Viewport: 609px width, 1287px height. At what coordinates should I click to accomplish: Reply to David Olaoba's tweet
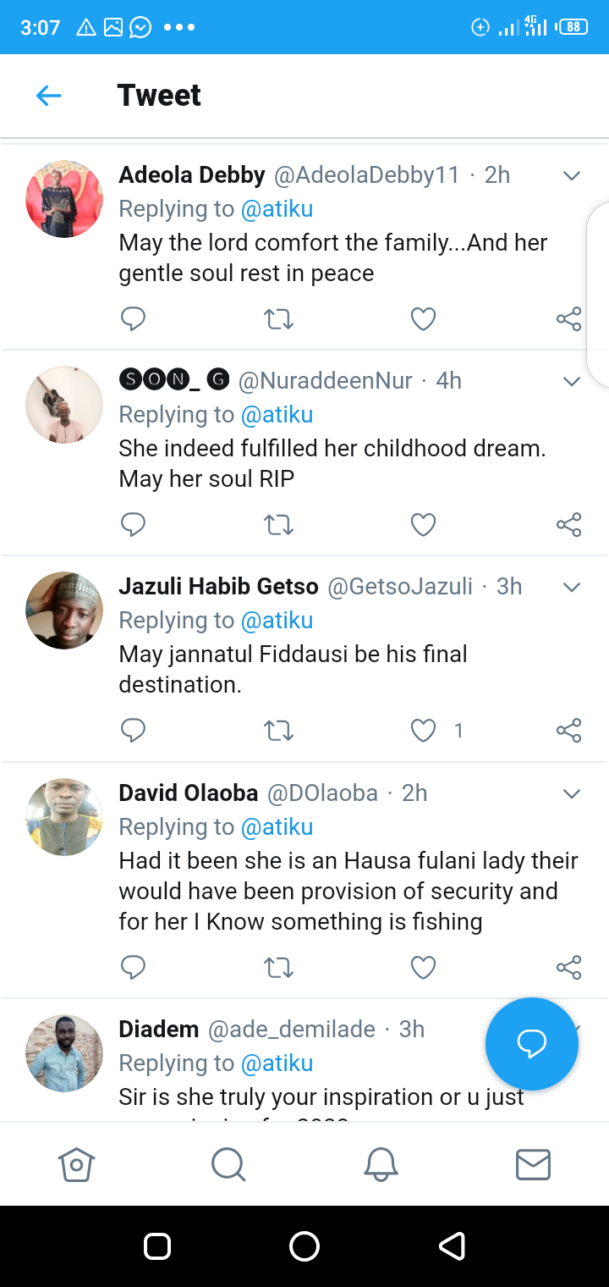tap(133, 967)
